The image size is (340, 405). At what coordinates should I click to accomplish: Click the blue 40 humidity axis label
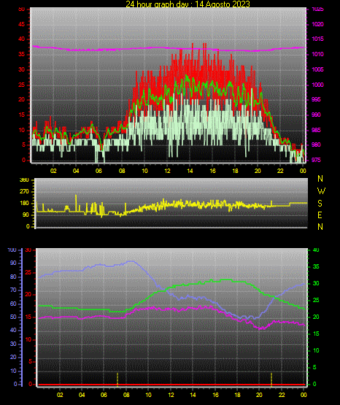pos(13,330)
